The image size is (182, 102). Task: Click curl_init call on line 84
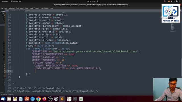click(x=44, y=46)
